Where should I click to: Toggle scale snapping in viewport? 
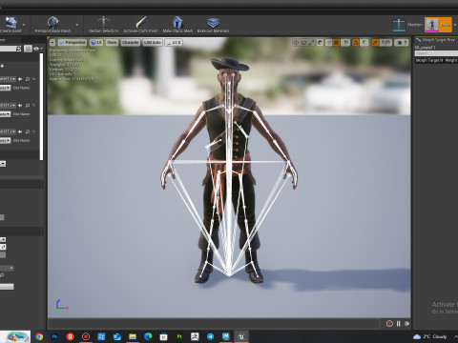[x=375, y=43]
